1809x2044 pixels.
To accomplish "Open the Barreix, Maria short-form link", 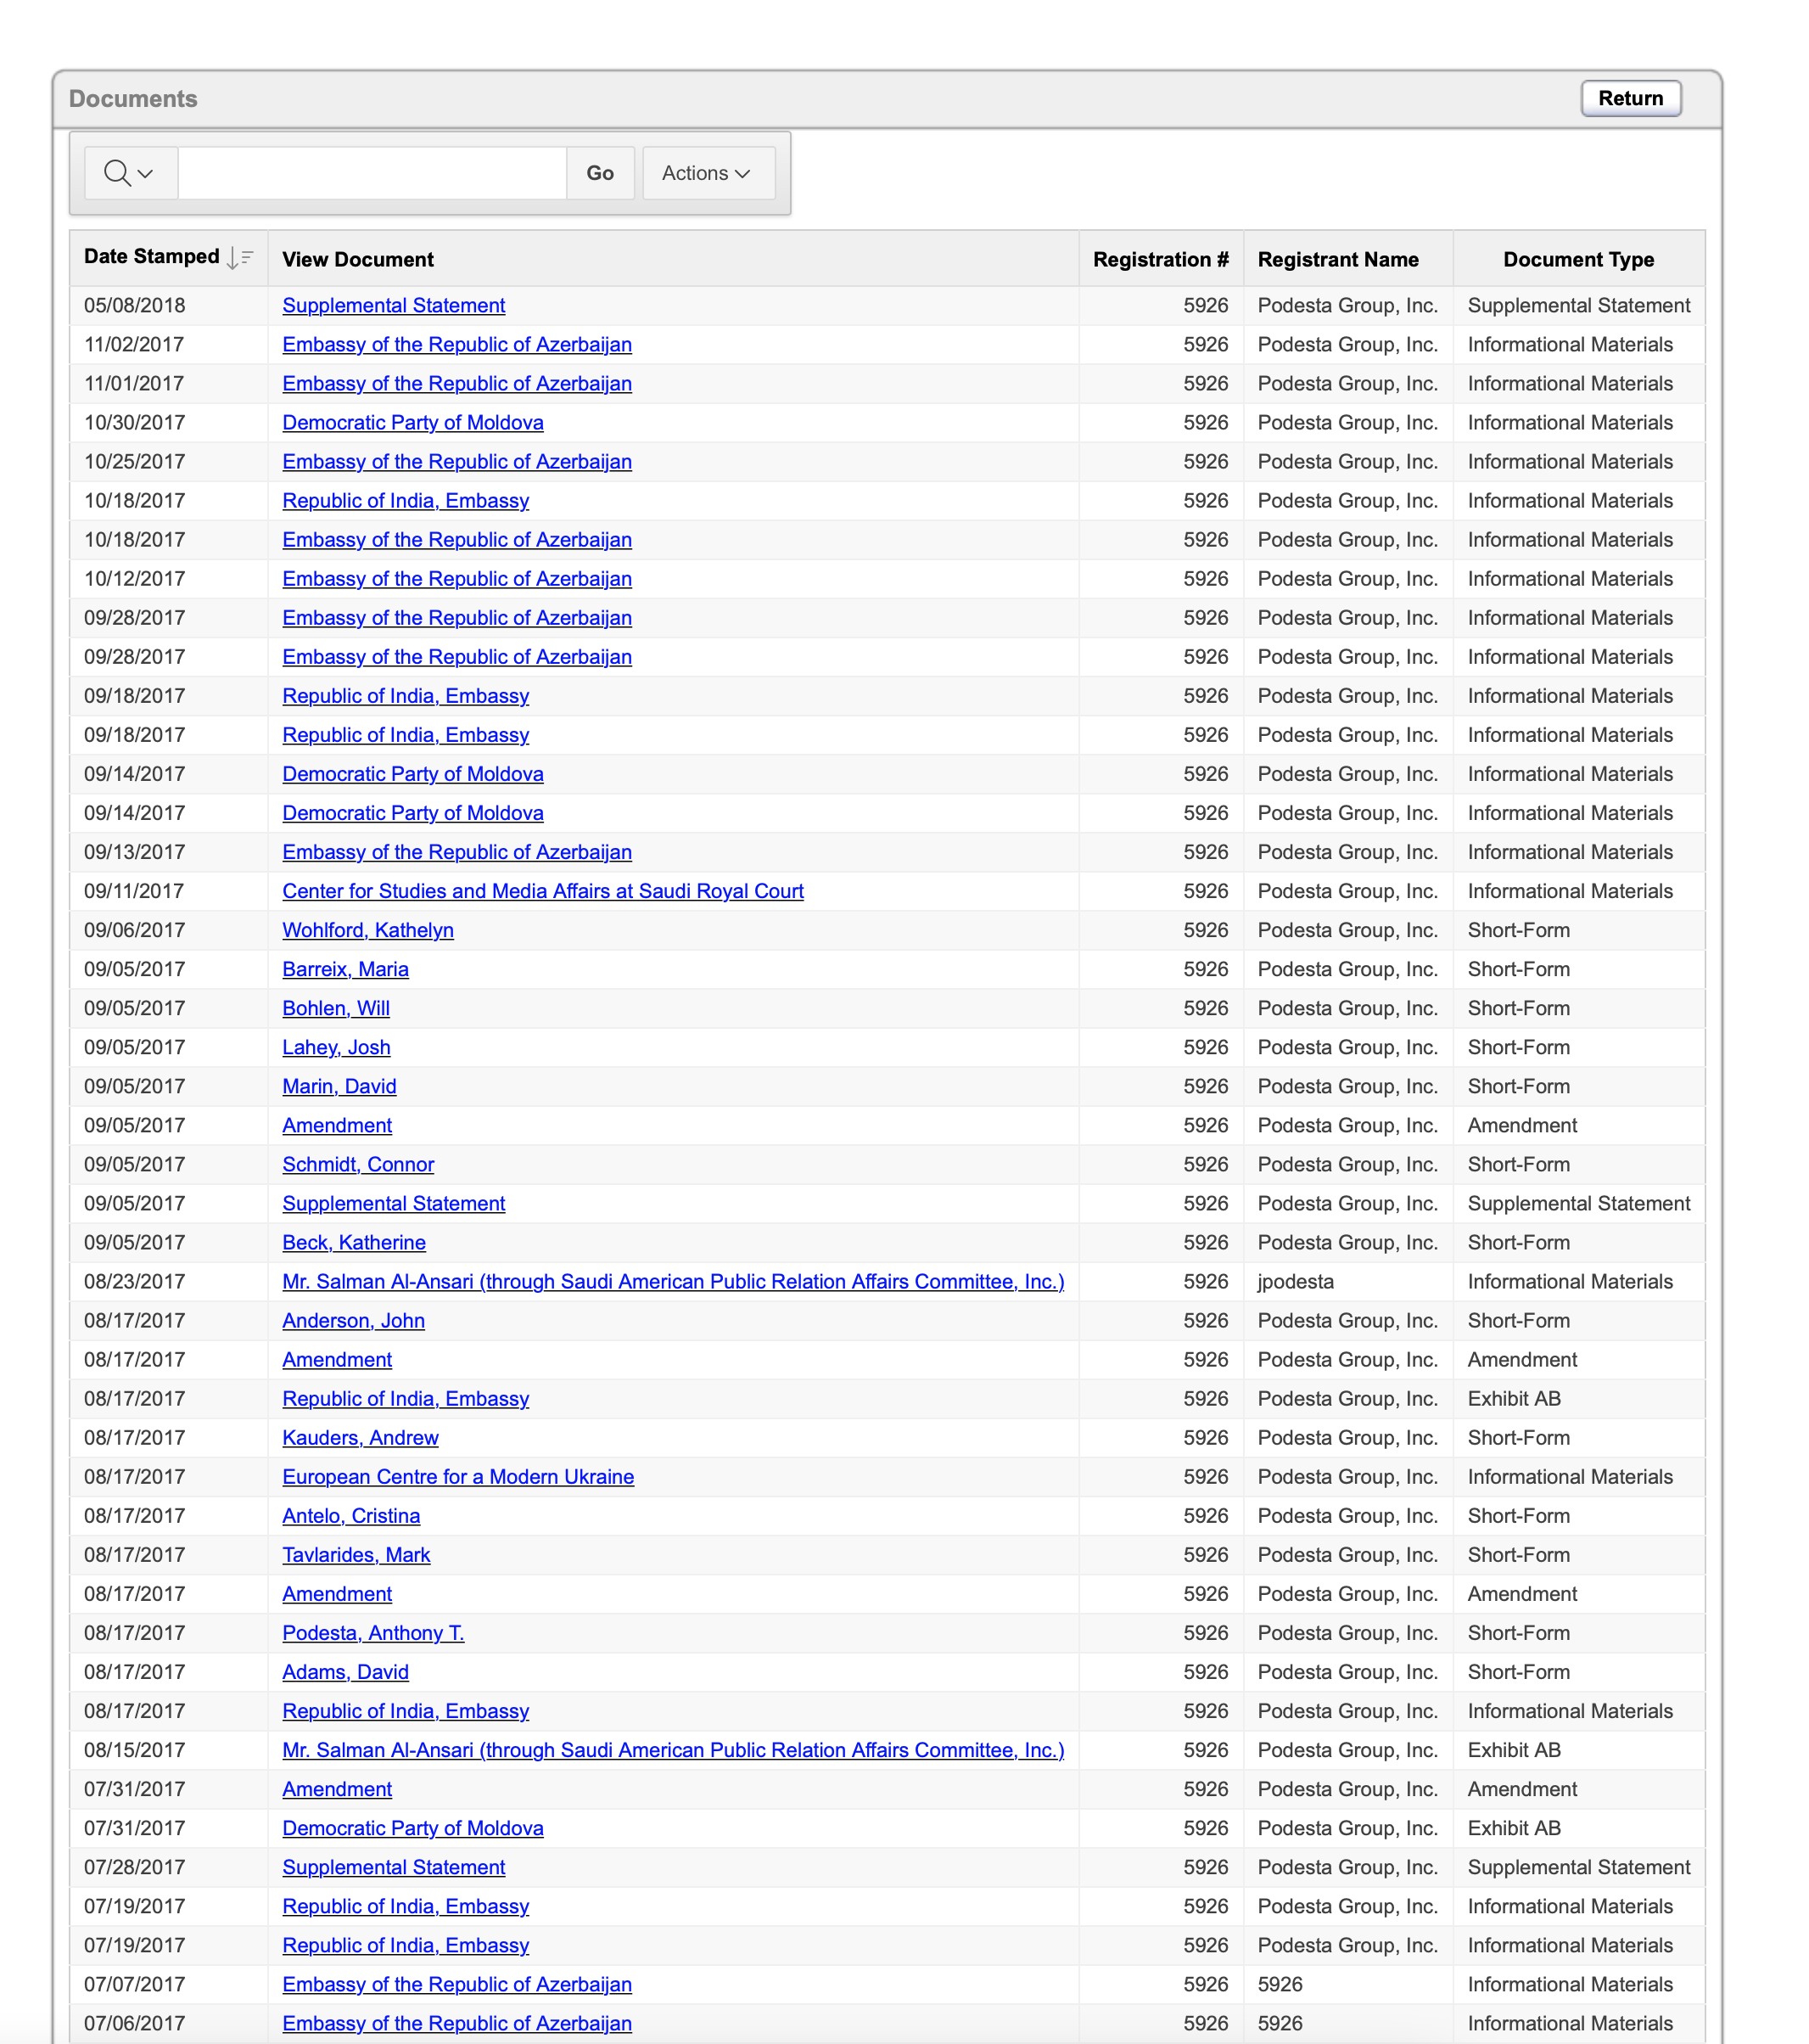I will 344,969.
